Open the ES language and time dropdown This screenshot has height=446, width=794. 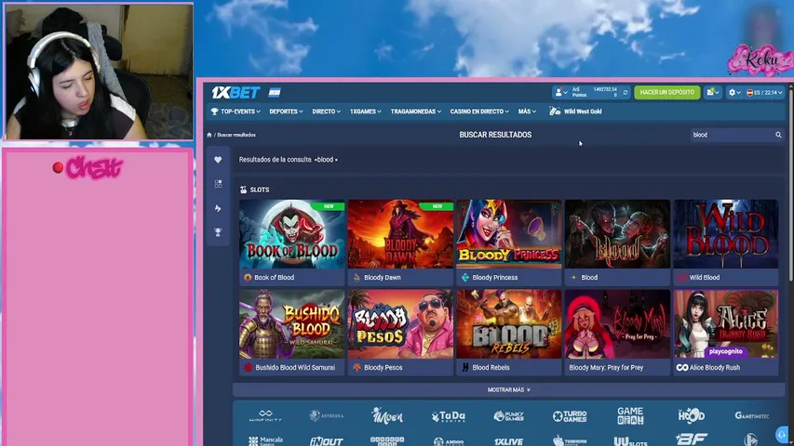[764, 93]
